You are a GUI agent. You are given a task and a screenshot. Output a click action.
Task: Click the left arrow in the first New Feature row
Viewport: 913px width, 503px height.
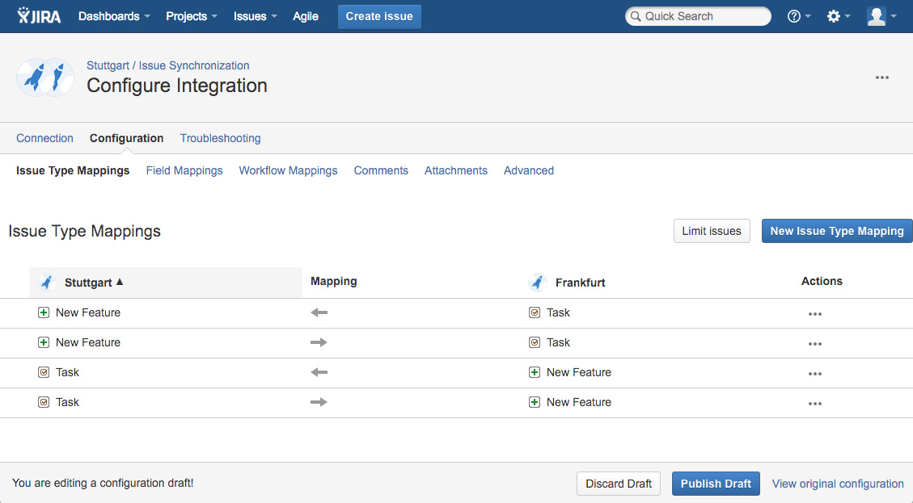pos(319,312)
